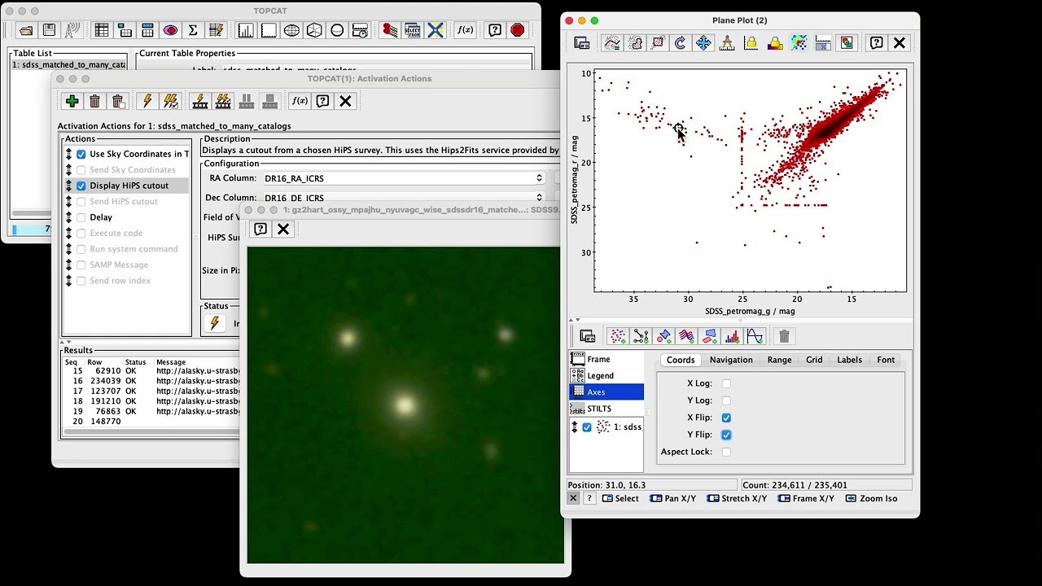Invoke action on current row lightning icon

(x=147, y=101)
